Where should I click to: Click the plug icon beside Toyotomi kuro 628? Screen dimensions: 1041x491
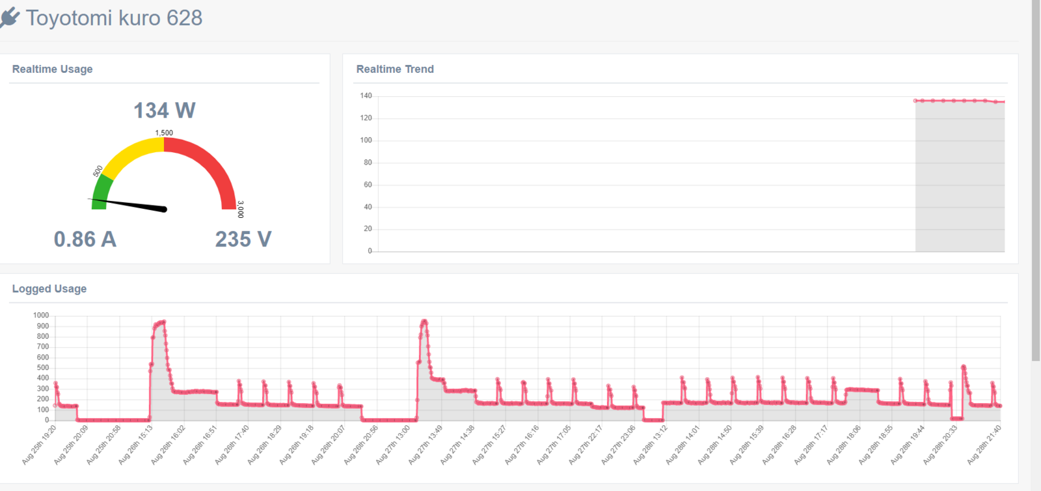pyautogui.click(x=9, y=18)
